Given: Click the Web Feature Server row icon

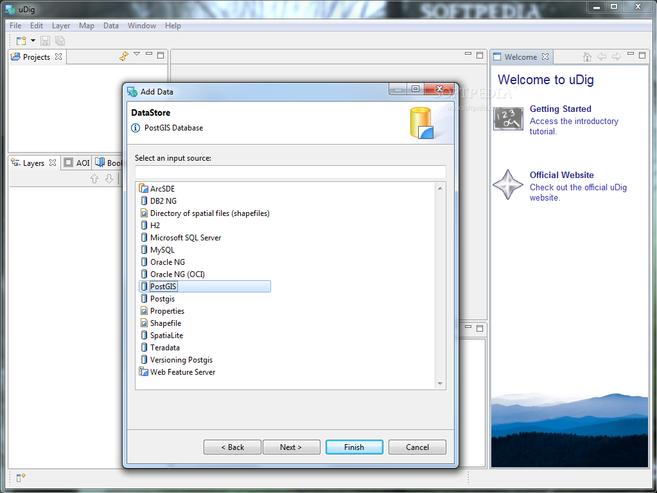Looking at the screenshot, I should pyautogui.click(x=144, y=372).
